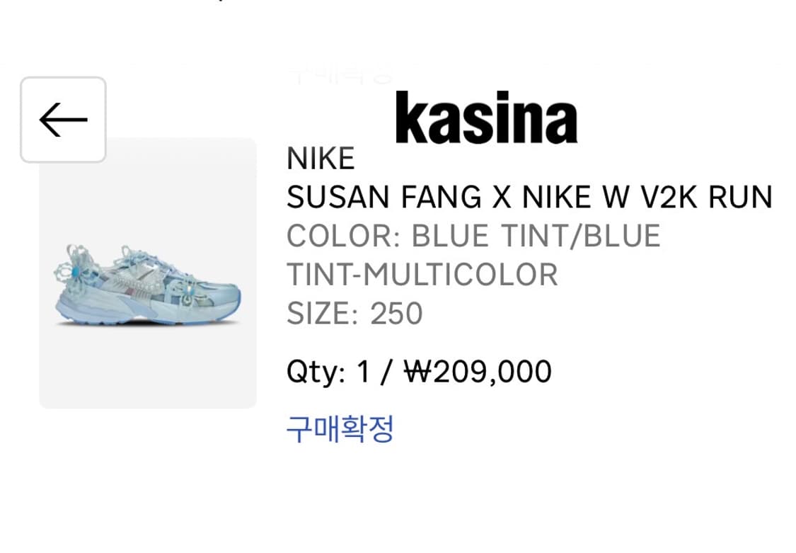
Task: Open the blue sneaker product image
Action: (147, 285)
